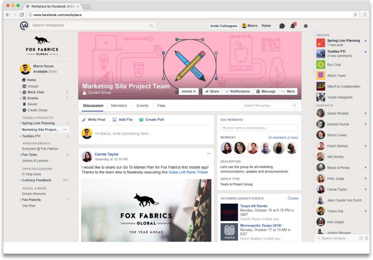
Task: Switch to the Files tab
Action: (161, 105)
